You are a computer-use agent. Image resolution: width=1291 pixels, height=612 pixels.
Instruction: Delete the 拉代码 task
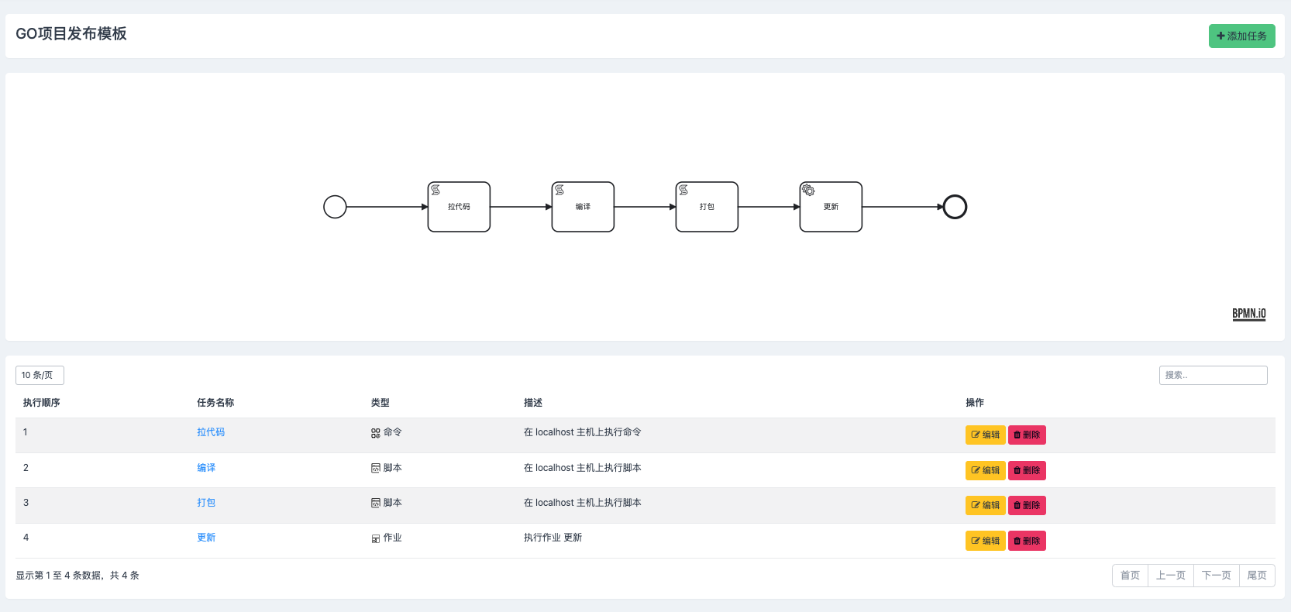(x=1027, y=435)
